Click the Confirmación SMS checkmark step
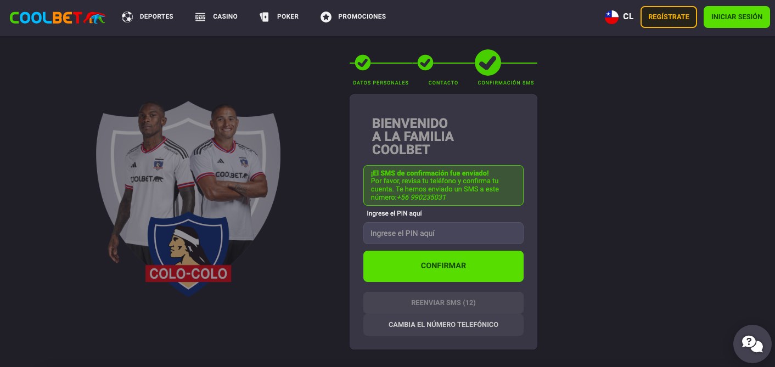The image size is (775, 367). 488,63
